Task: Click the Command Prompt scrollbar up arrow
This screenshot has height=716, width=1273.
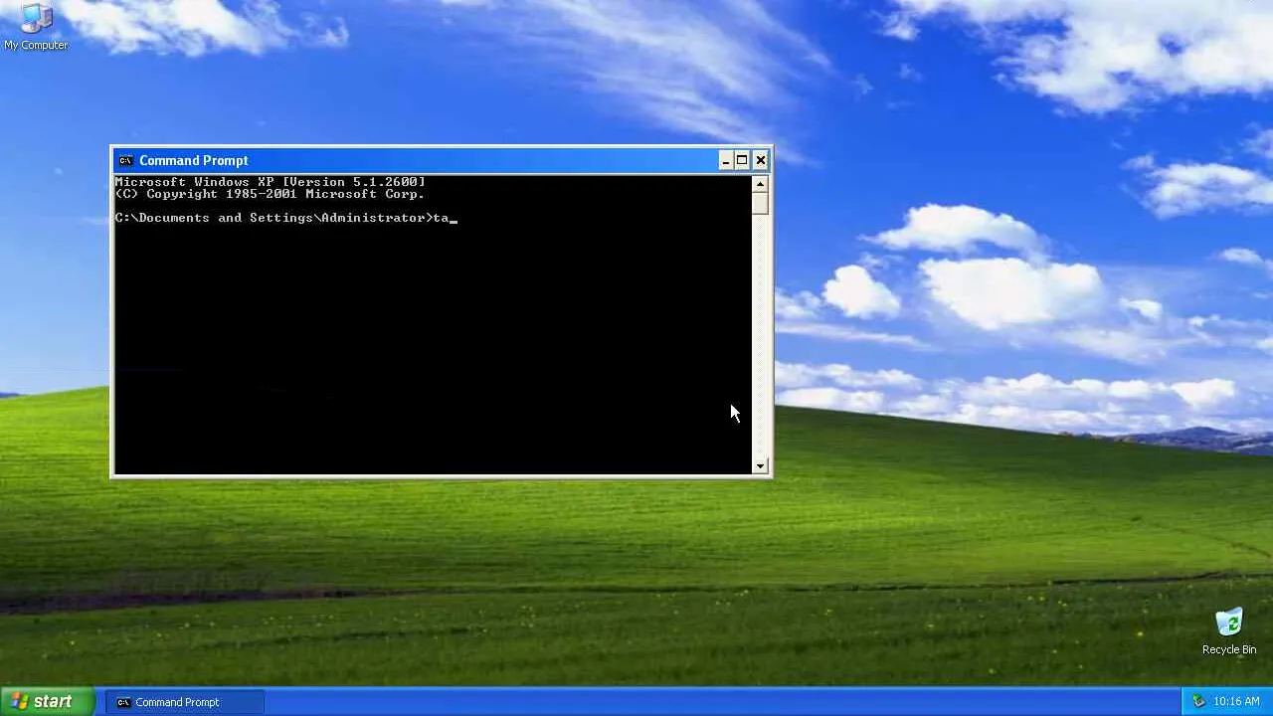Action: (760, 184)
